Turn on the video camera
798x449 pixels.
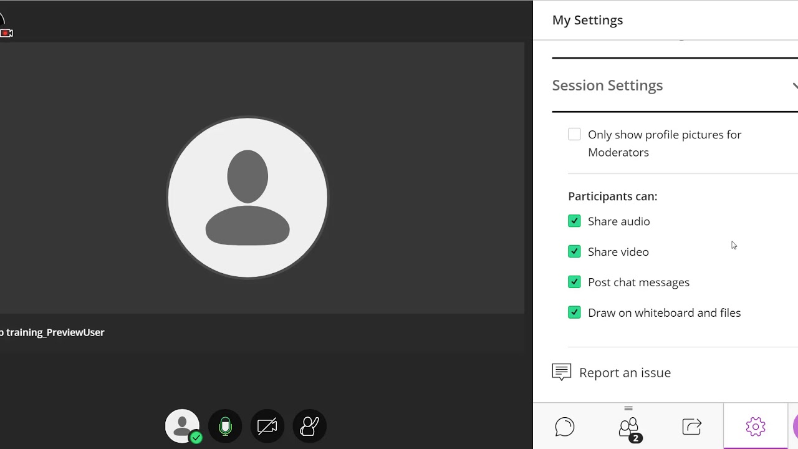pos(267,426)
